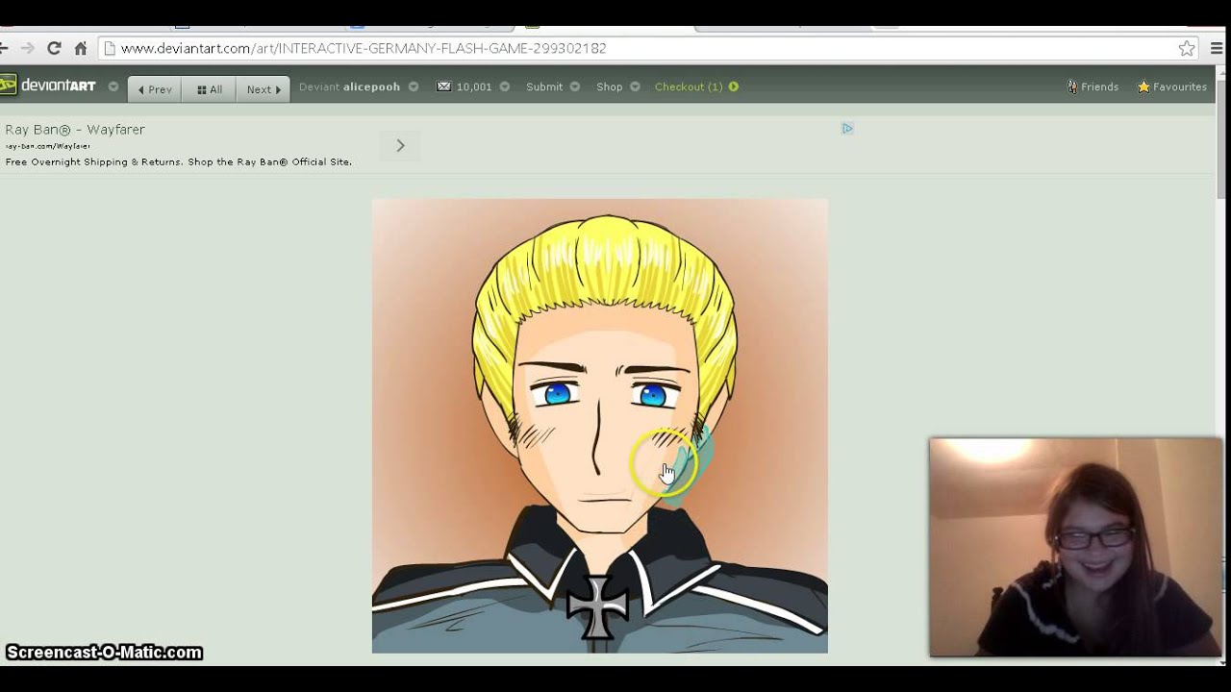Expand the Shop dropdown arrow
The image size is (1231, 692).
tap(635, 86)
